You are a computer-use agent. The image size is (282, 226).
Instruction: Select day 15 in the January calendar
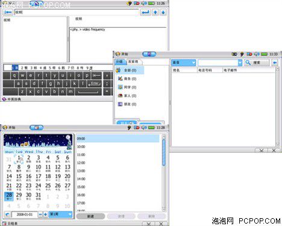click(x=19, y=177)
